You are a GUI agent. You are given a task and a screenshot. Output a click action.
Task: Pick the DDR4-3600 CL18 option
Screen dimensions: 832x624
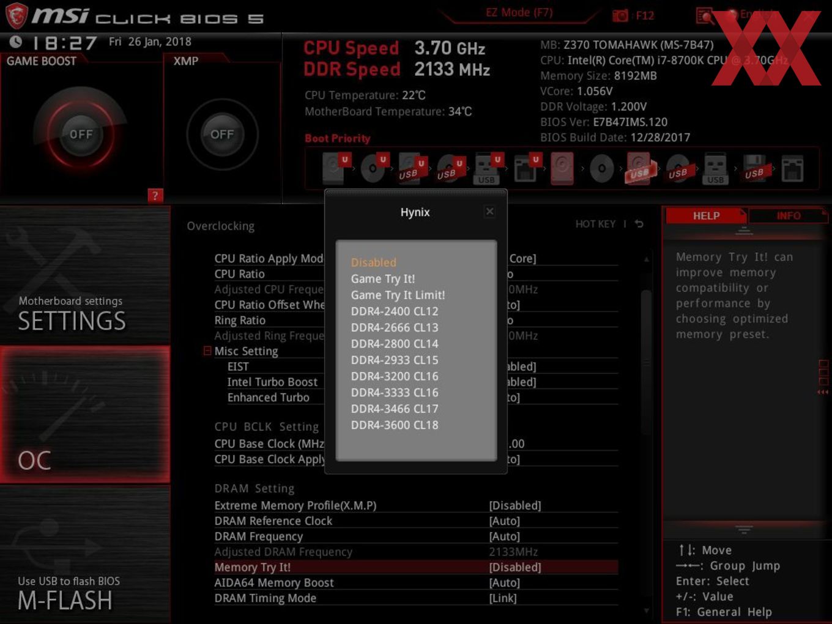tap(395, 425)
